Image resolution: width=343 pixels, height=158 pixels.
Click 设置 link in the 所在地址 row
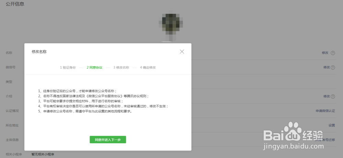(332, 125)
